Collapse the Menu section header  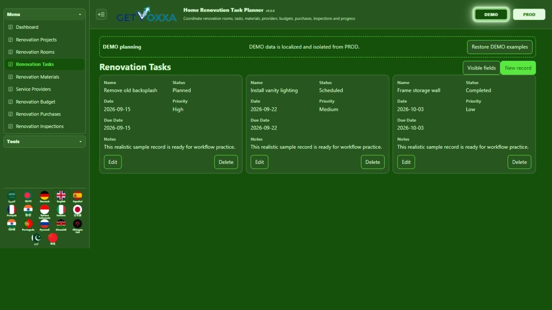tap(44, 14)
